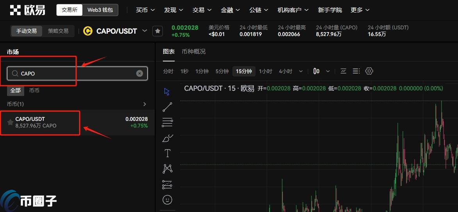Image resolution: width=458 pixels, height=212 pixels.
Task: Expand the 币币(1) section arrow
Action: pos(144,104)
